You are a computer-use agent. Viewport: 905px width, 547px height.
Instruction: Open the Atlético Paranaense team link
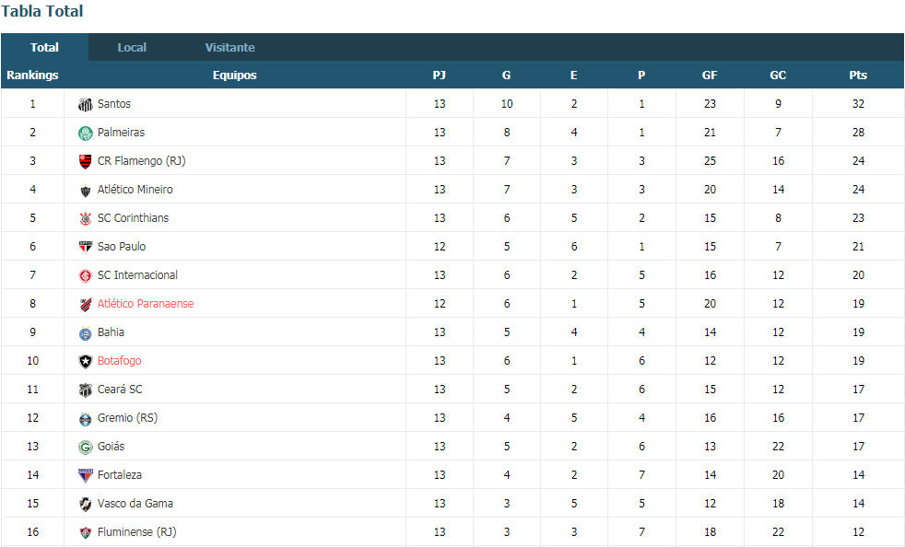pos(146,304)
